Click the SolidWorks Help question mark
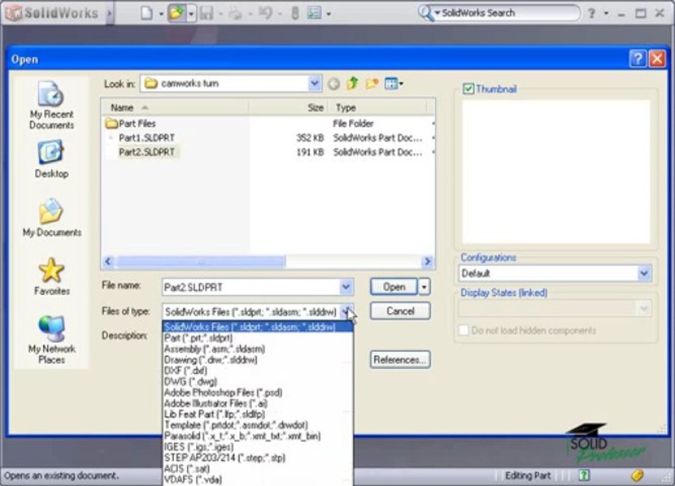The width and height of the screenshot is (675, 486). 591,13
